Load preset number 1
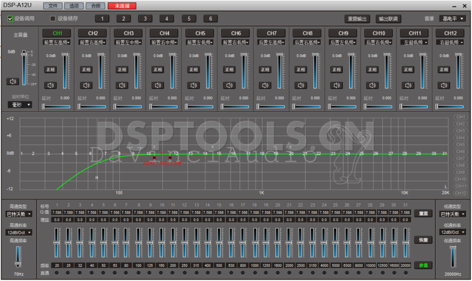The height and width of the screenshot is (281, 472). [102, 19]
